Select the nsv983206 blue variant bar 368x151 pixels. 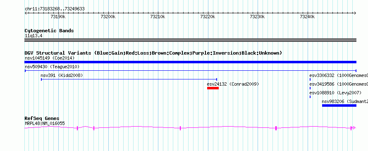339,105
